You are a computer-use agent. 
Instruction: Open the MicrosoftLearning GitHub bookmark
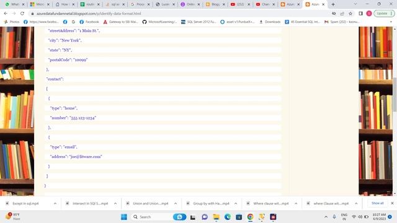click(160, 22)
